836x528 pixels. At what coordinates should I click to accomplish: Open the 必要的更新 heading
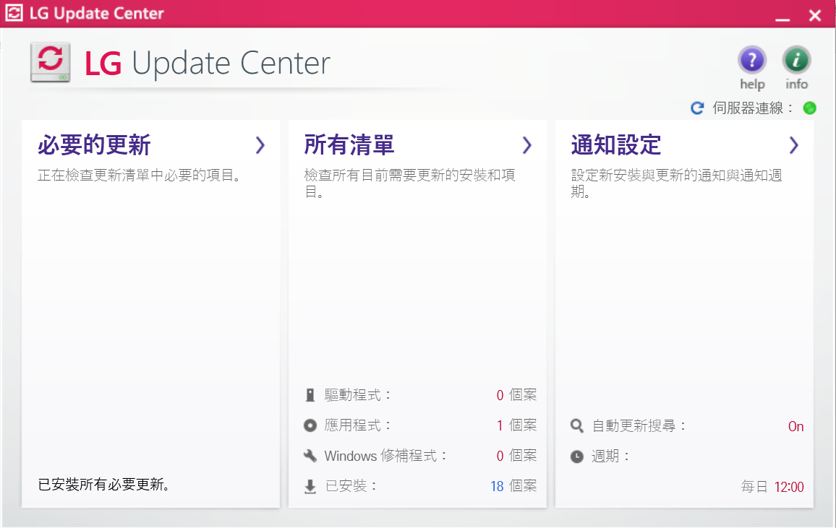tap(94, 145)
